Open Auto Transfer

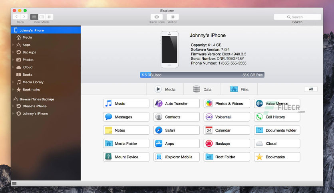[x=176, y=104]
